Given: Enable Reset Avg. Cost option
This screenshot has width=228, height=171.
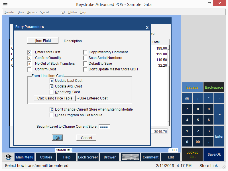Looking at the screenshot, I should point(52,92).
